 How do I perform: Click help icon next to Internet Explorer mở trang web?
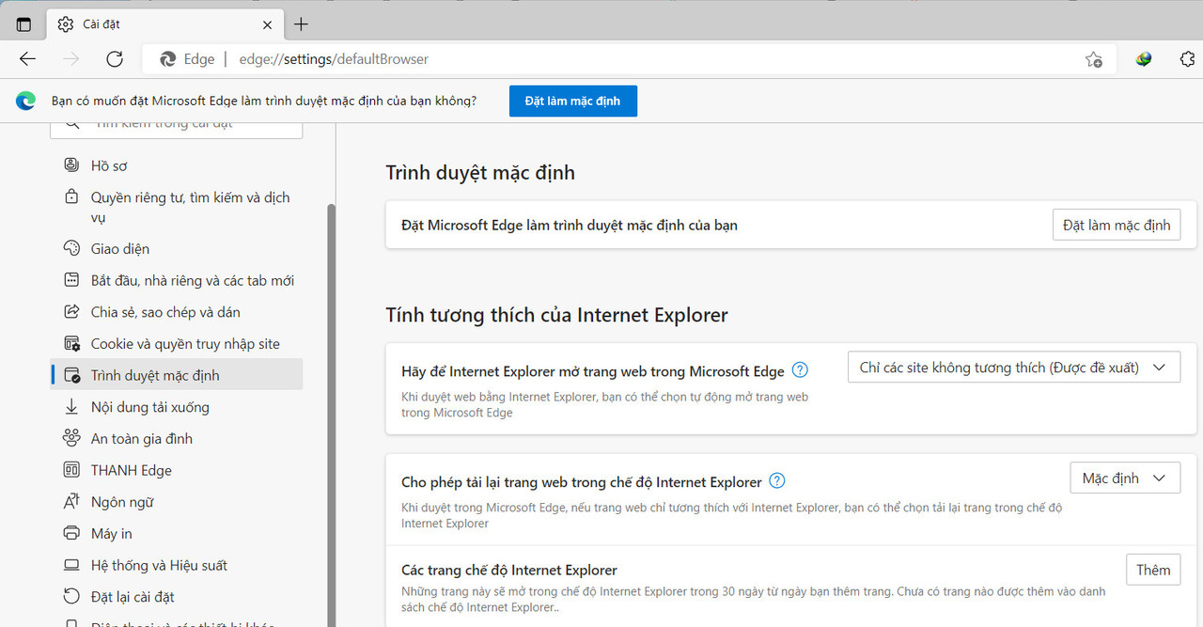(800, 370)
